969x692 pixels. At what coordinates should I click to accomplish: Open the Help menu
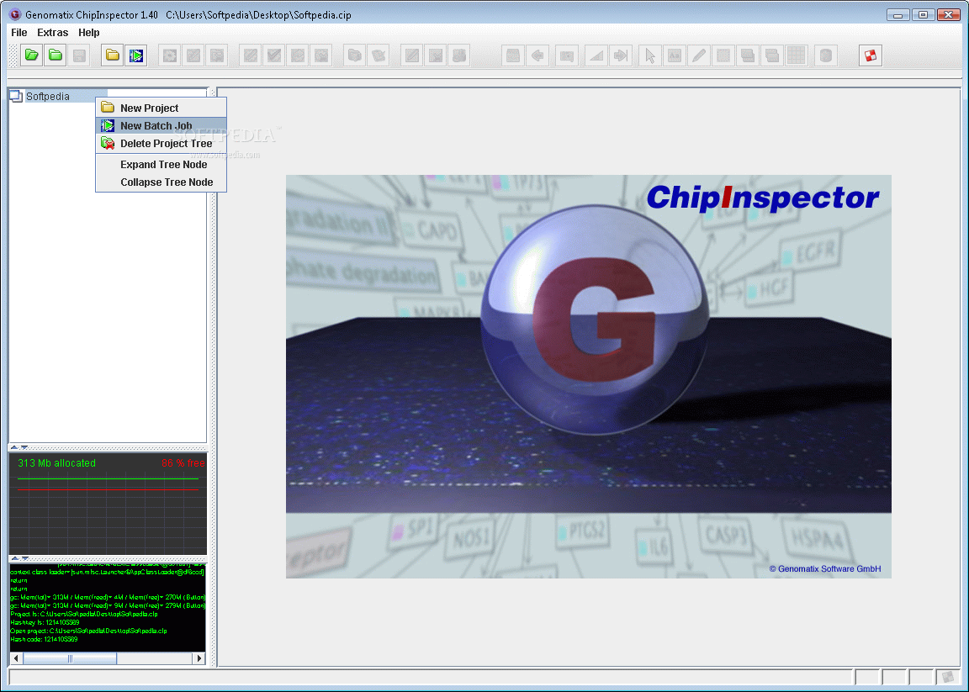pyautogui.click(x=89, y=33)
